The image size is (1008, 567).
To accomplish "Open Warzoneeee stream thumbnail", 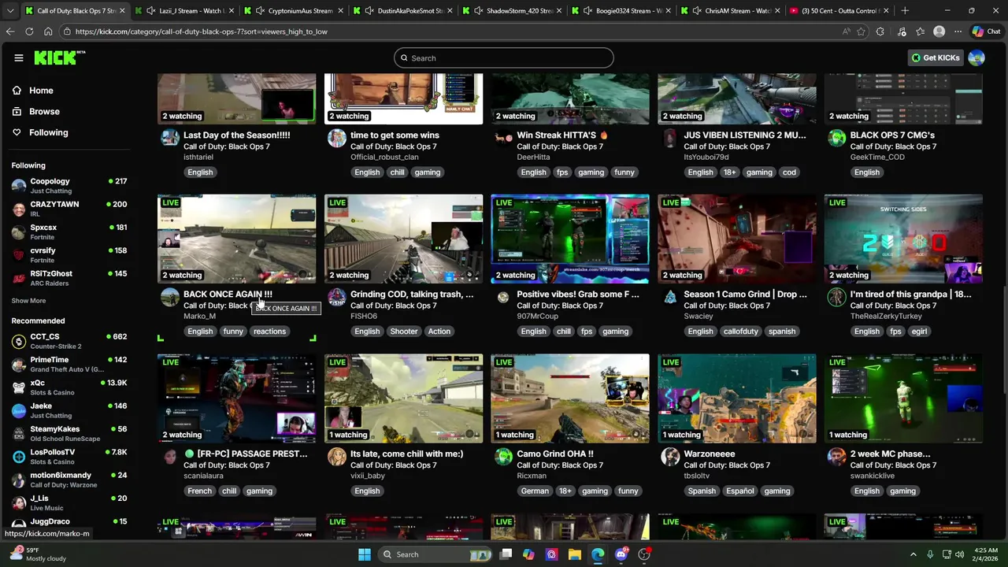I will tap(737, 398).
